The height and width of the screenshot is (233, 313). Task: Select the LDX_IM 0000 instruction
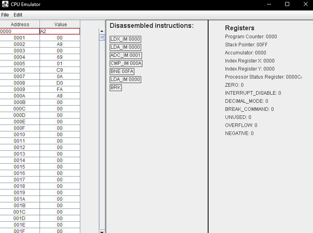point(125,39)
